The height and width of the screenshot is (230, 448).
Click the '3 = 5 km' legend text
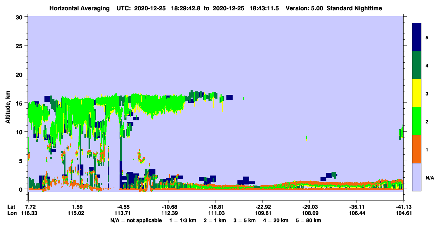[x=244, y=220]
